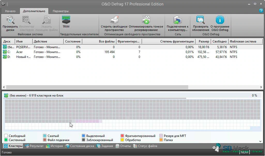Select the Acer drive name cell
Image resolution: width=265 pixels, height=156 pixels.
pos(19,52)
